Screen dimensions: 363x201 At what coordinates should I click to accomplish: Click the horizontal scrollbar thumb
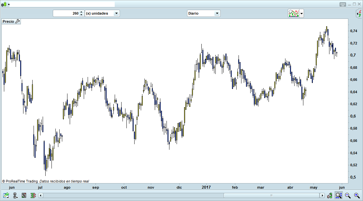point(271,195)
